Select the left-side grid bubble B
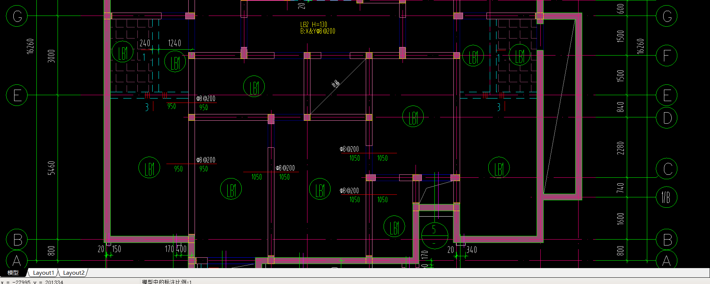 pos(17,240)
